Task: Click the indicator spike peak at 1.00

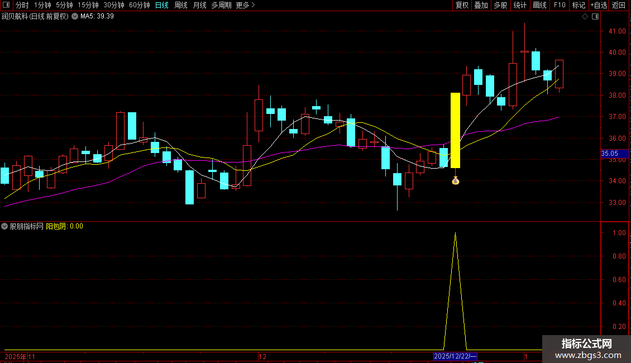Action: tap(455, 233)
